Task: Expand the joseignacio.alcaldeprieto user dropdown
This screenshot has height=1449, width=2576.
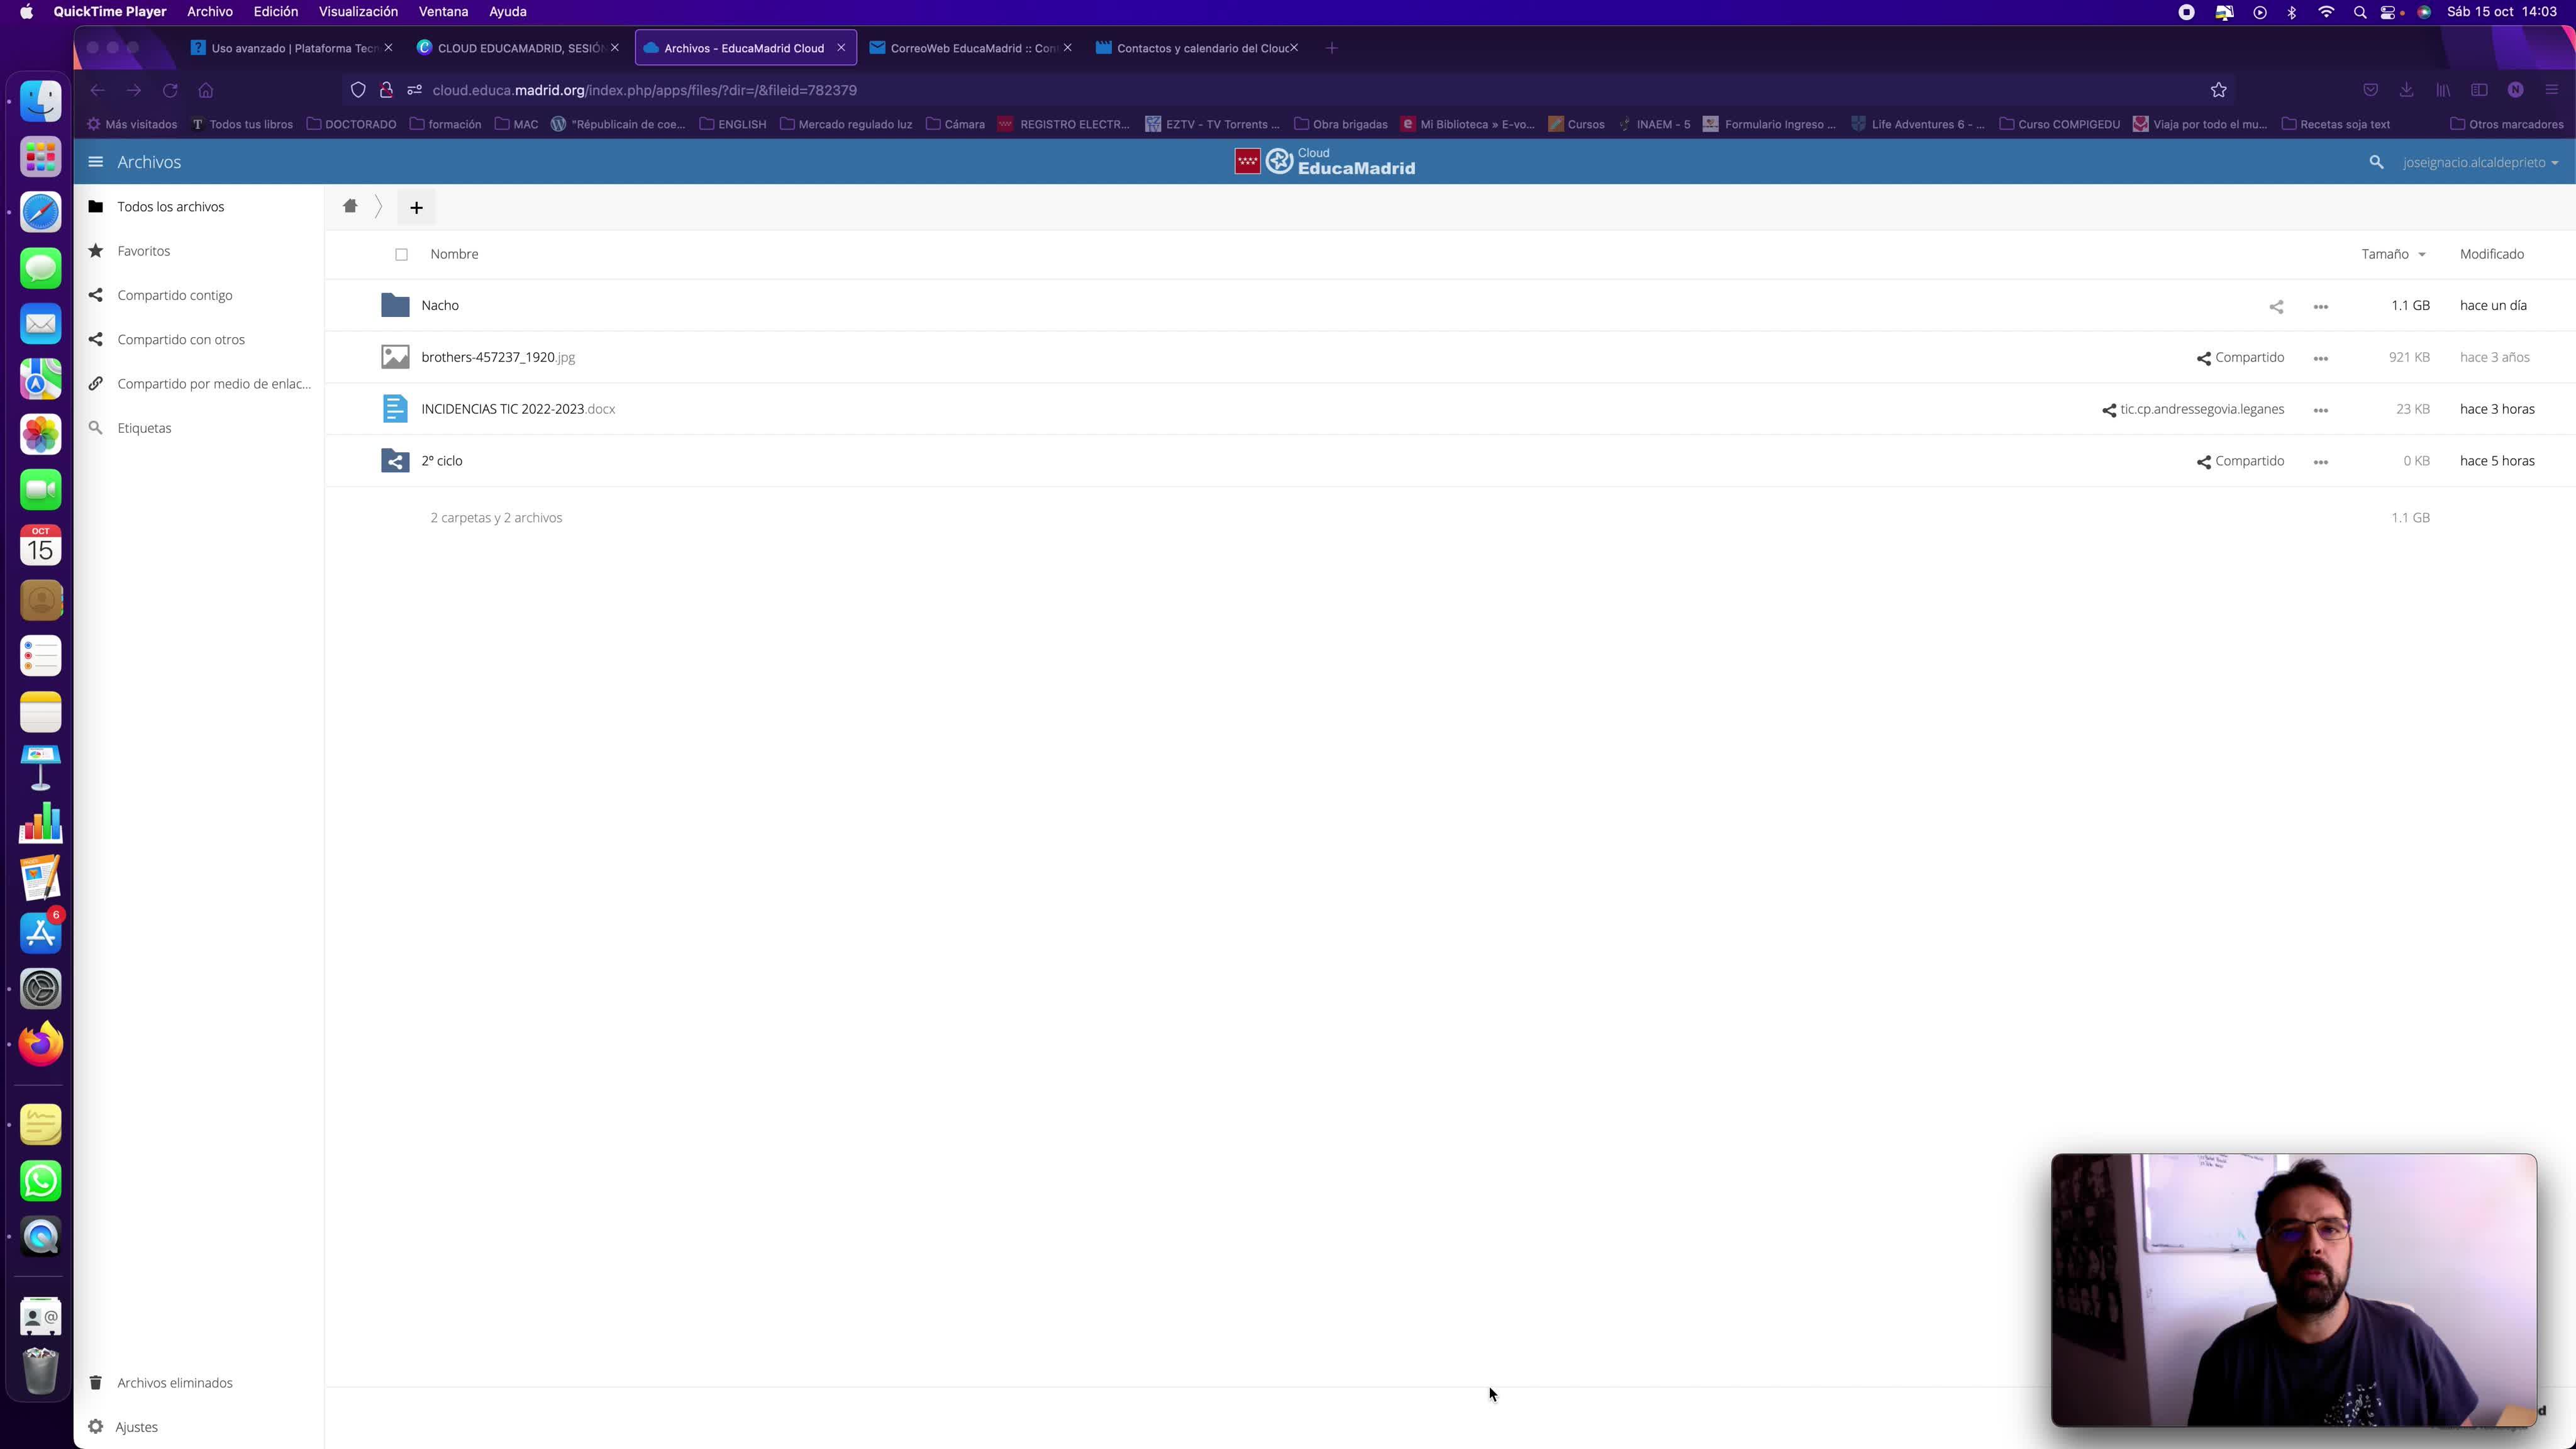Action: [2480, 162]
